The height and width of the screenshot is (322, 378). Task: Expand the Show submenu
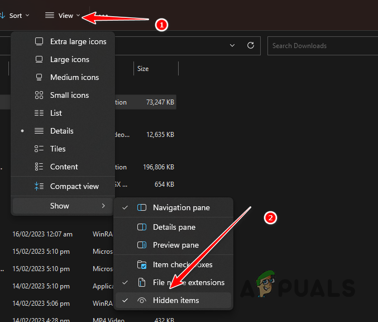point(63,206)
